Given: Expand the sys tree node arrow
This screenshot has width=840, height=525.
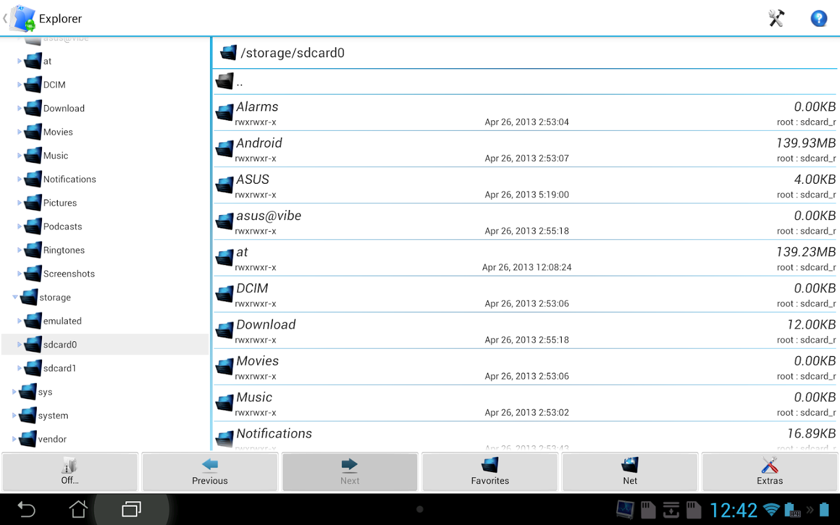Looking at the screenshot, I should pyautogui.click(x=15, y=391).
